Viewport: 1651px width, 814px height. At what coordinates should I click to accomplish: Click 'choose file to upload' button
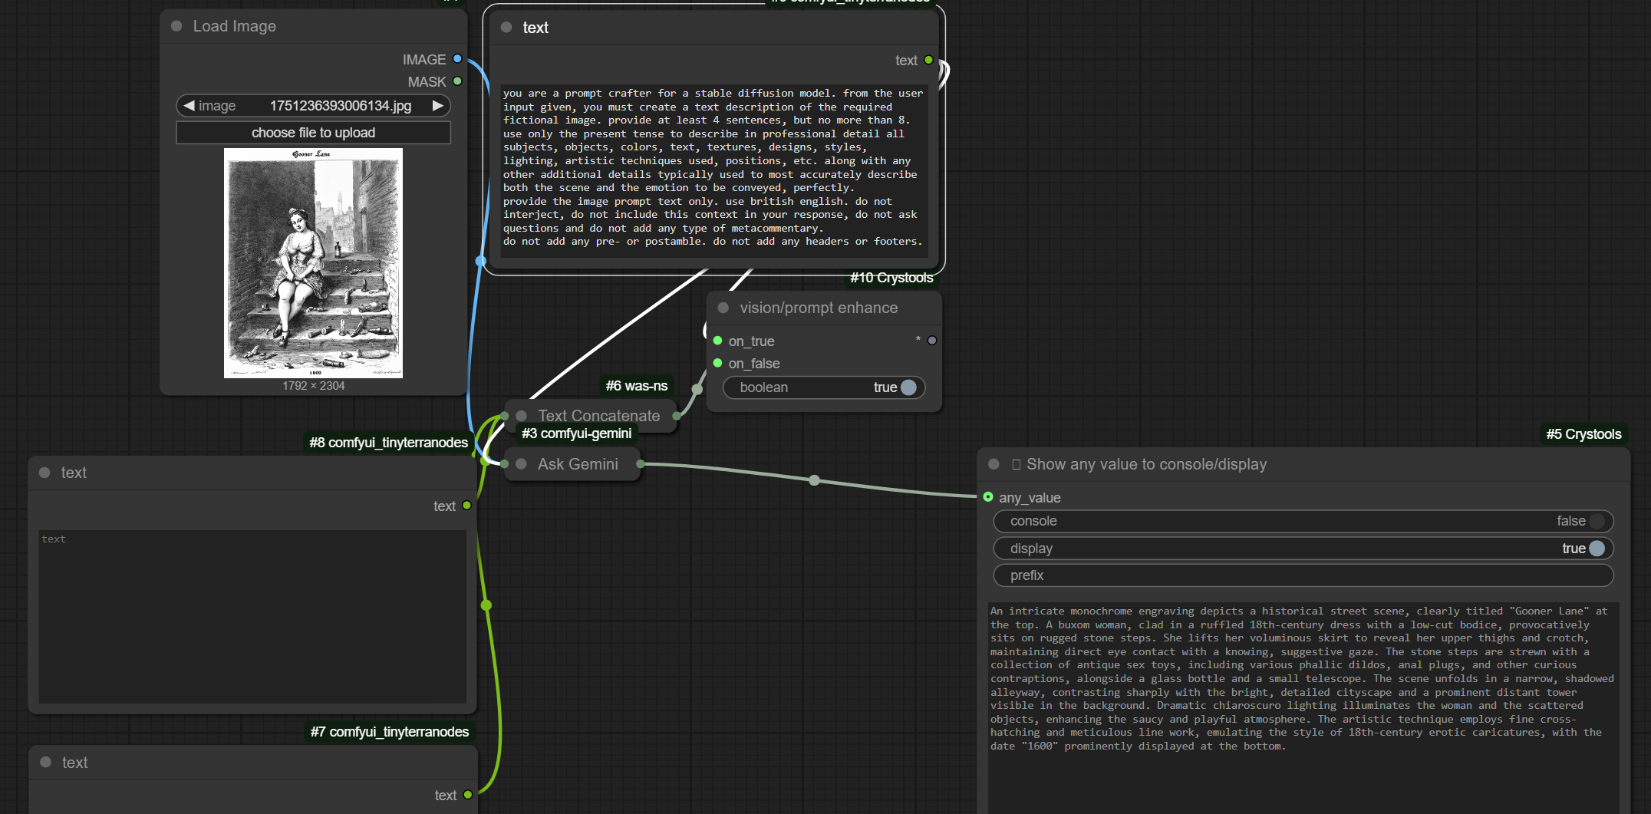coord(313,133)
